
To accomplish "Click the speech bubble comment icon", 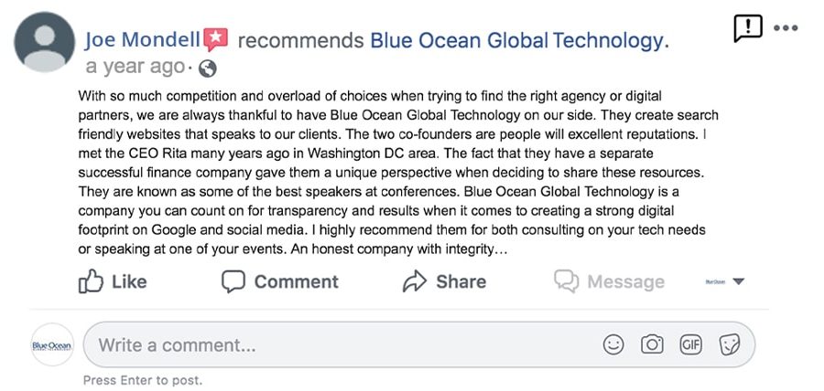I will (x=233, y=282).
